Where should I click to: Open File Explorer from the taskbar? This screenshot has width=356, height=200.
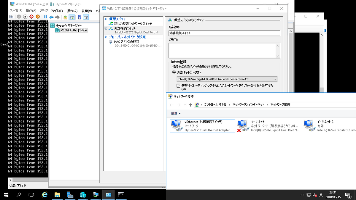coord(57,194)
